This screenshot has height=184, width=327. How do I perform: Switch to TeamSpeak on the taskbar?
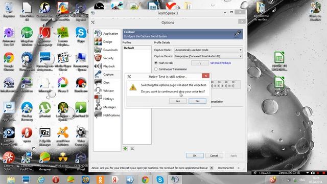pyautogui.click(x=175, y=179)
